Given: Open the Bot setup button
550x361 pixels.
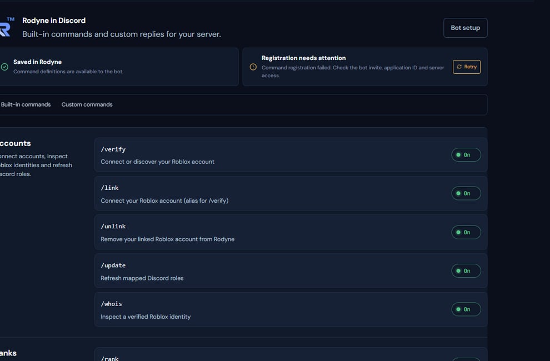Looking at the screenshot, I should click(465, 28).
